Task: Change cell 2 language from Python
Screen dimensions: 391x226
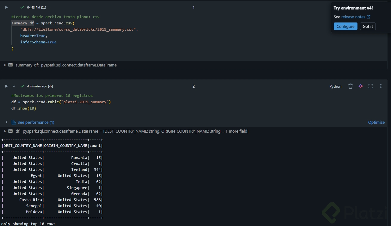Action: tap(335, 86)
